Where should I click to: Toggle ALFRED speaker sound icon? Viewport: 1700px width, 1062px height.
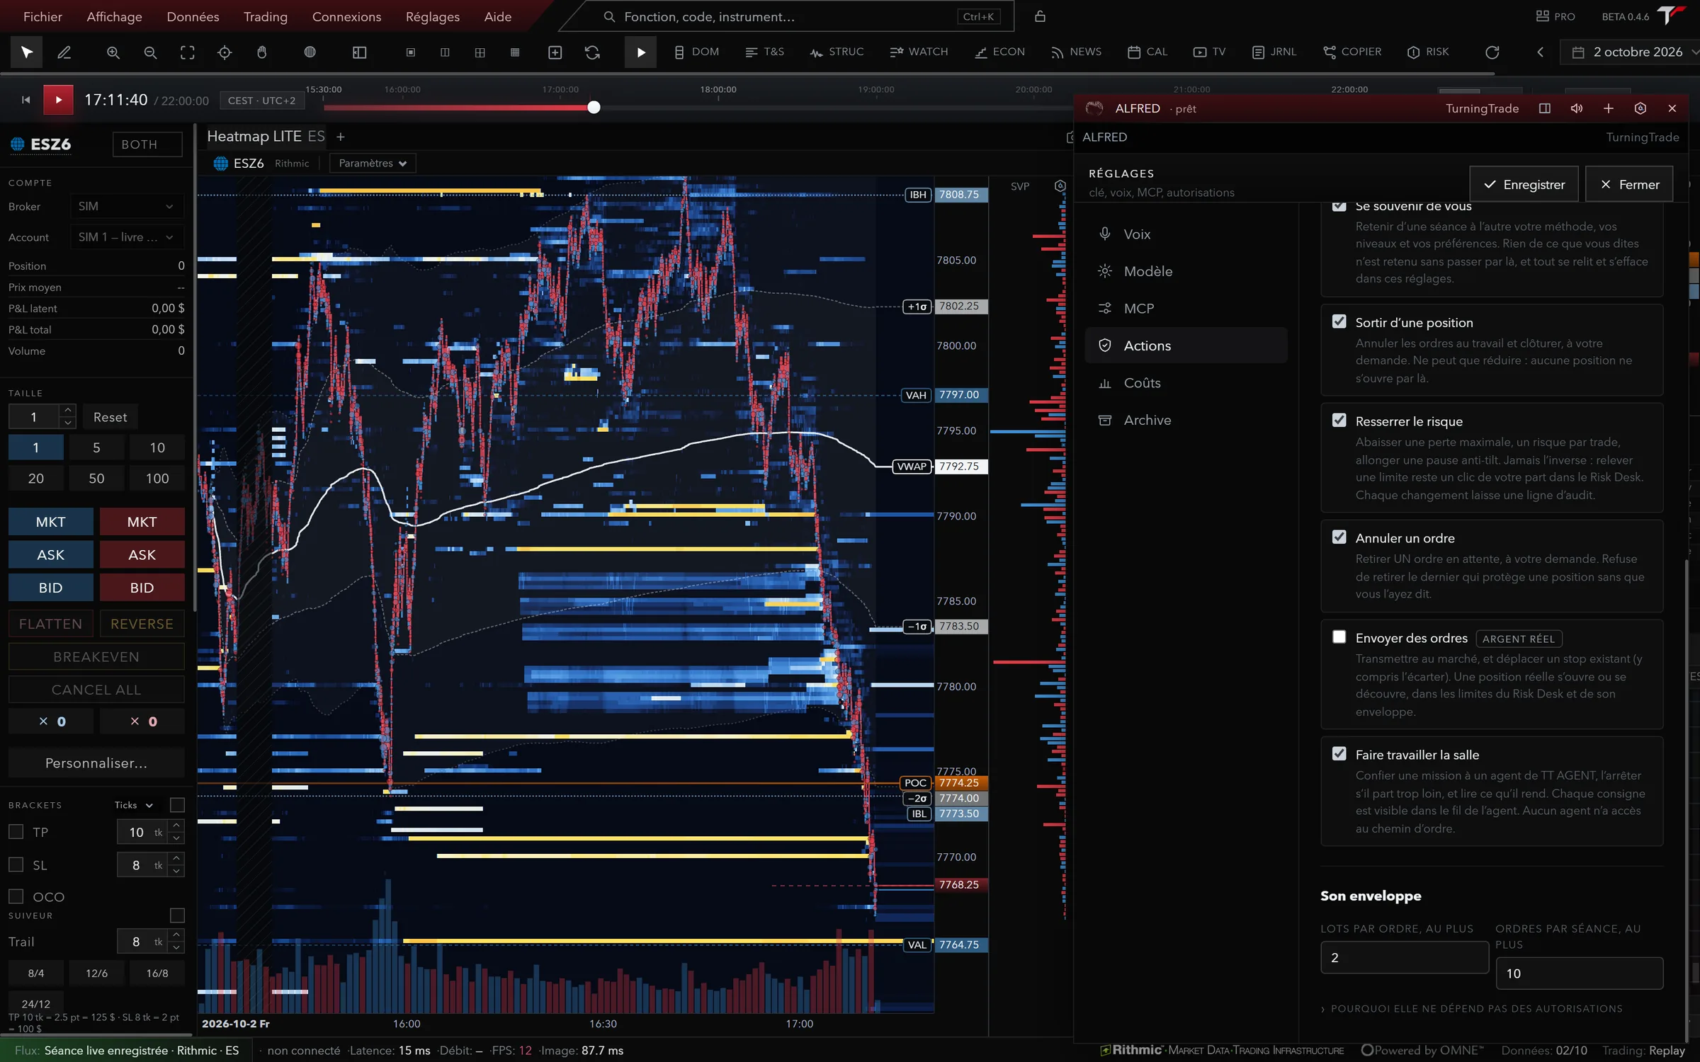click(1577, 108)
